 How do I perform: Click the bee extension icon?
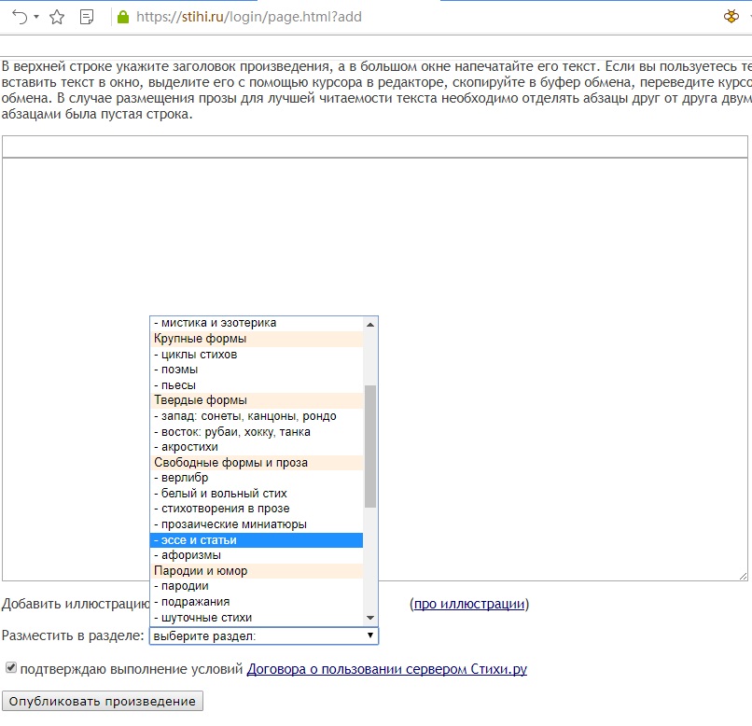coord(731,17)
